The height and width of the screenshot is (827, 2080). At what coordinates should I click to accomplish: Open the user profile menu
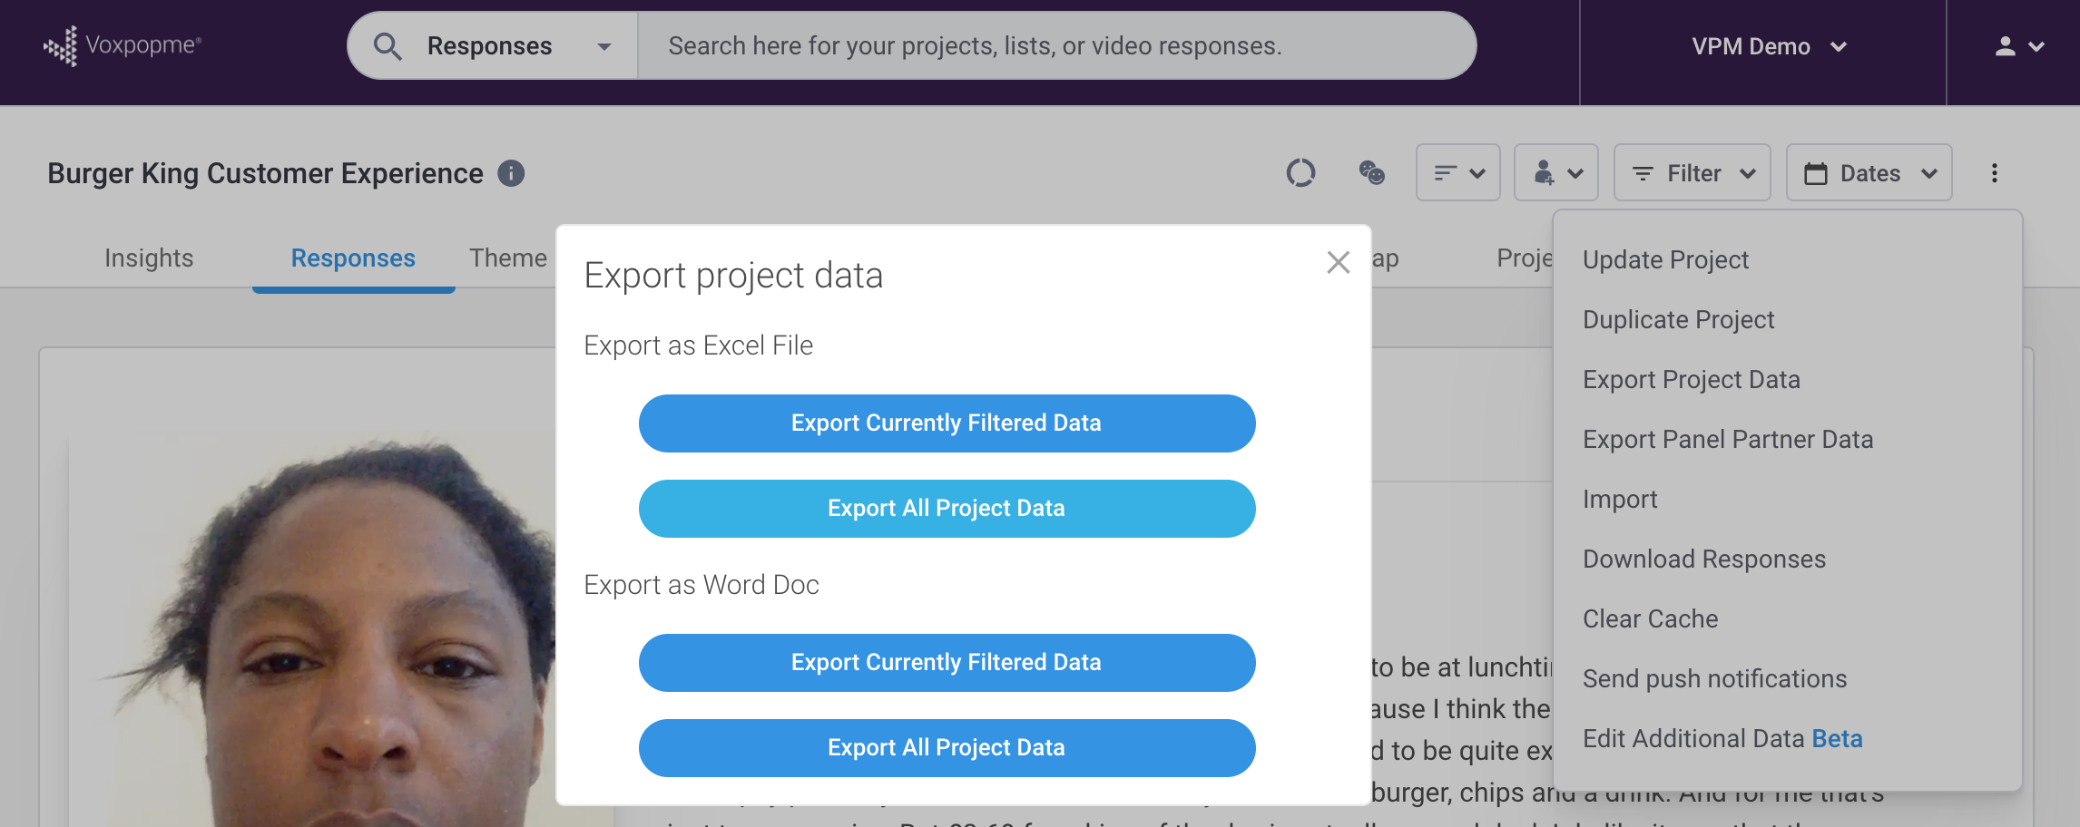(x=2019, y=46)
